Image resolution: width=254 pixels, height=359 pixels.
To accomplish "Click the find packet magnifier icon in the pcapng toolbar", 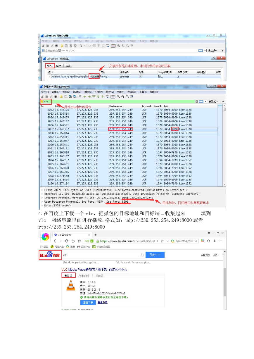I will (x=81, y=96).
